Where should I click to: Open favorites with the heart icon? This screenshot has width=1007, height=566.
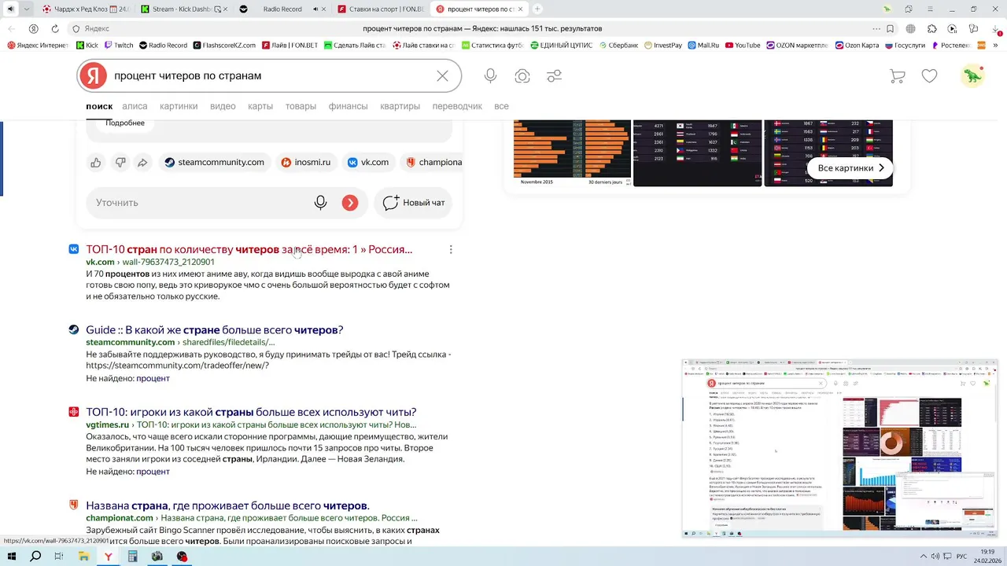click(929, 76)
